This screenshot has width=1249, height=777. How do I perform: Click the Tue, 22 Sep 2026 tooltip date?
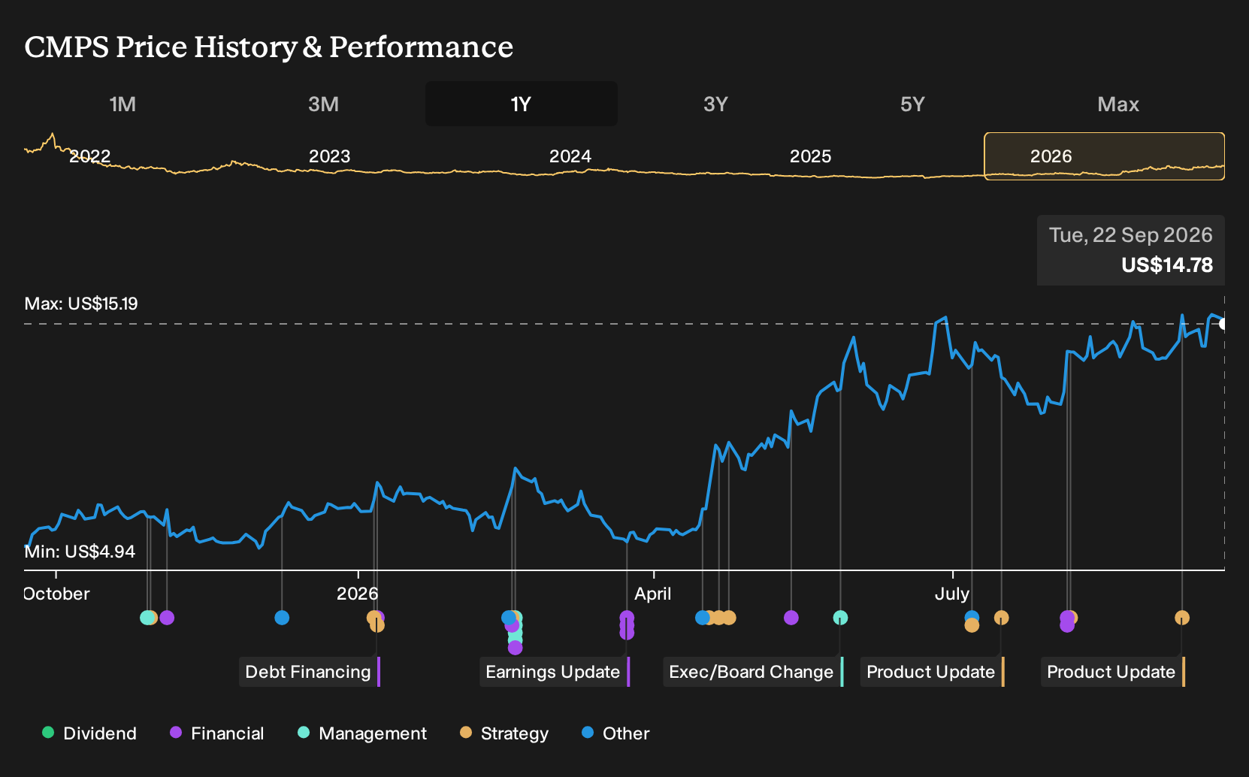point(1130,235)
